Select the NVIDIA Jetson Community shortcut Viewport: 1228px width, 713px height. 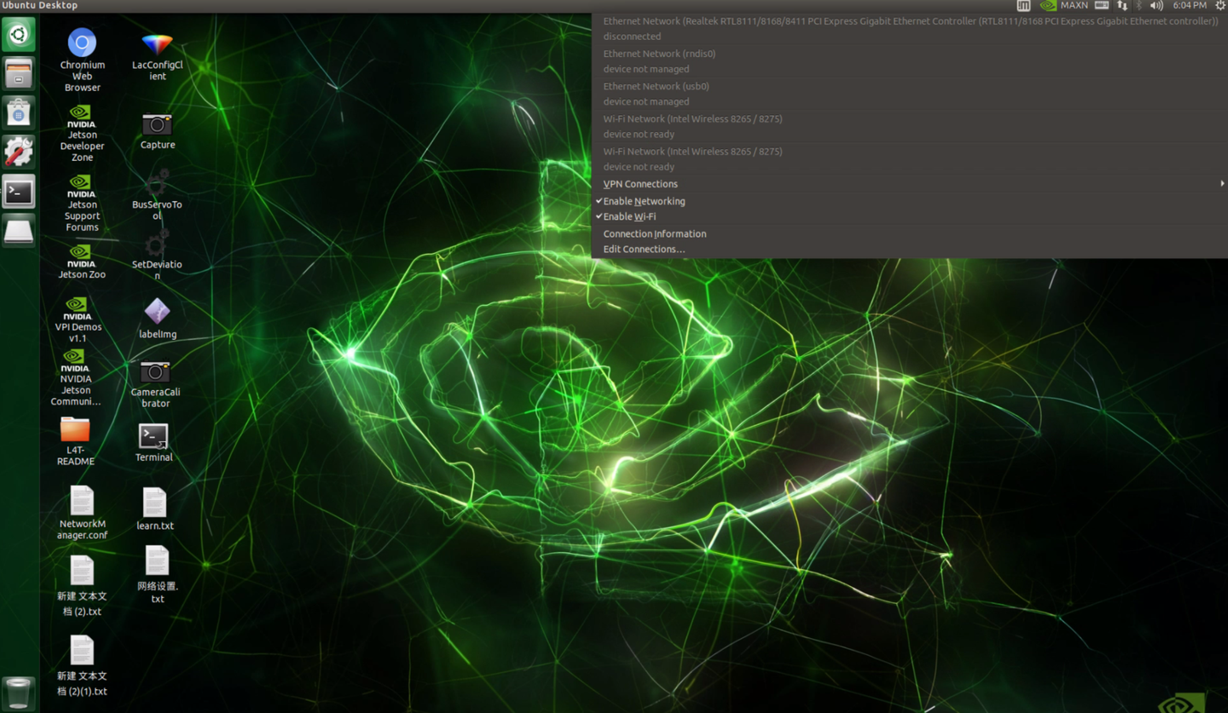(x=76, y=377)
